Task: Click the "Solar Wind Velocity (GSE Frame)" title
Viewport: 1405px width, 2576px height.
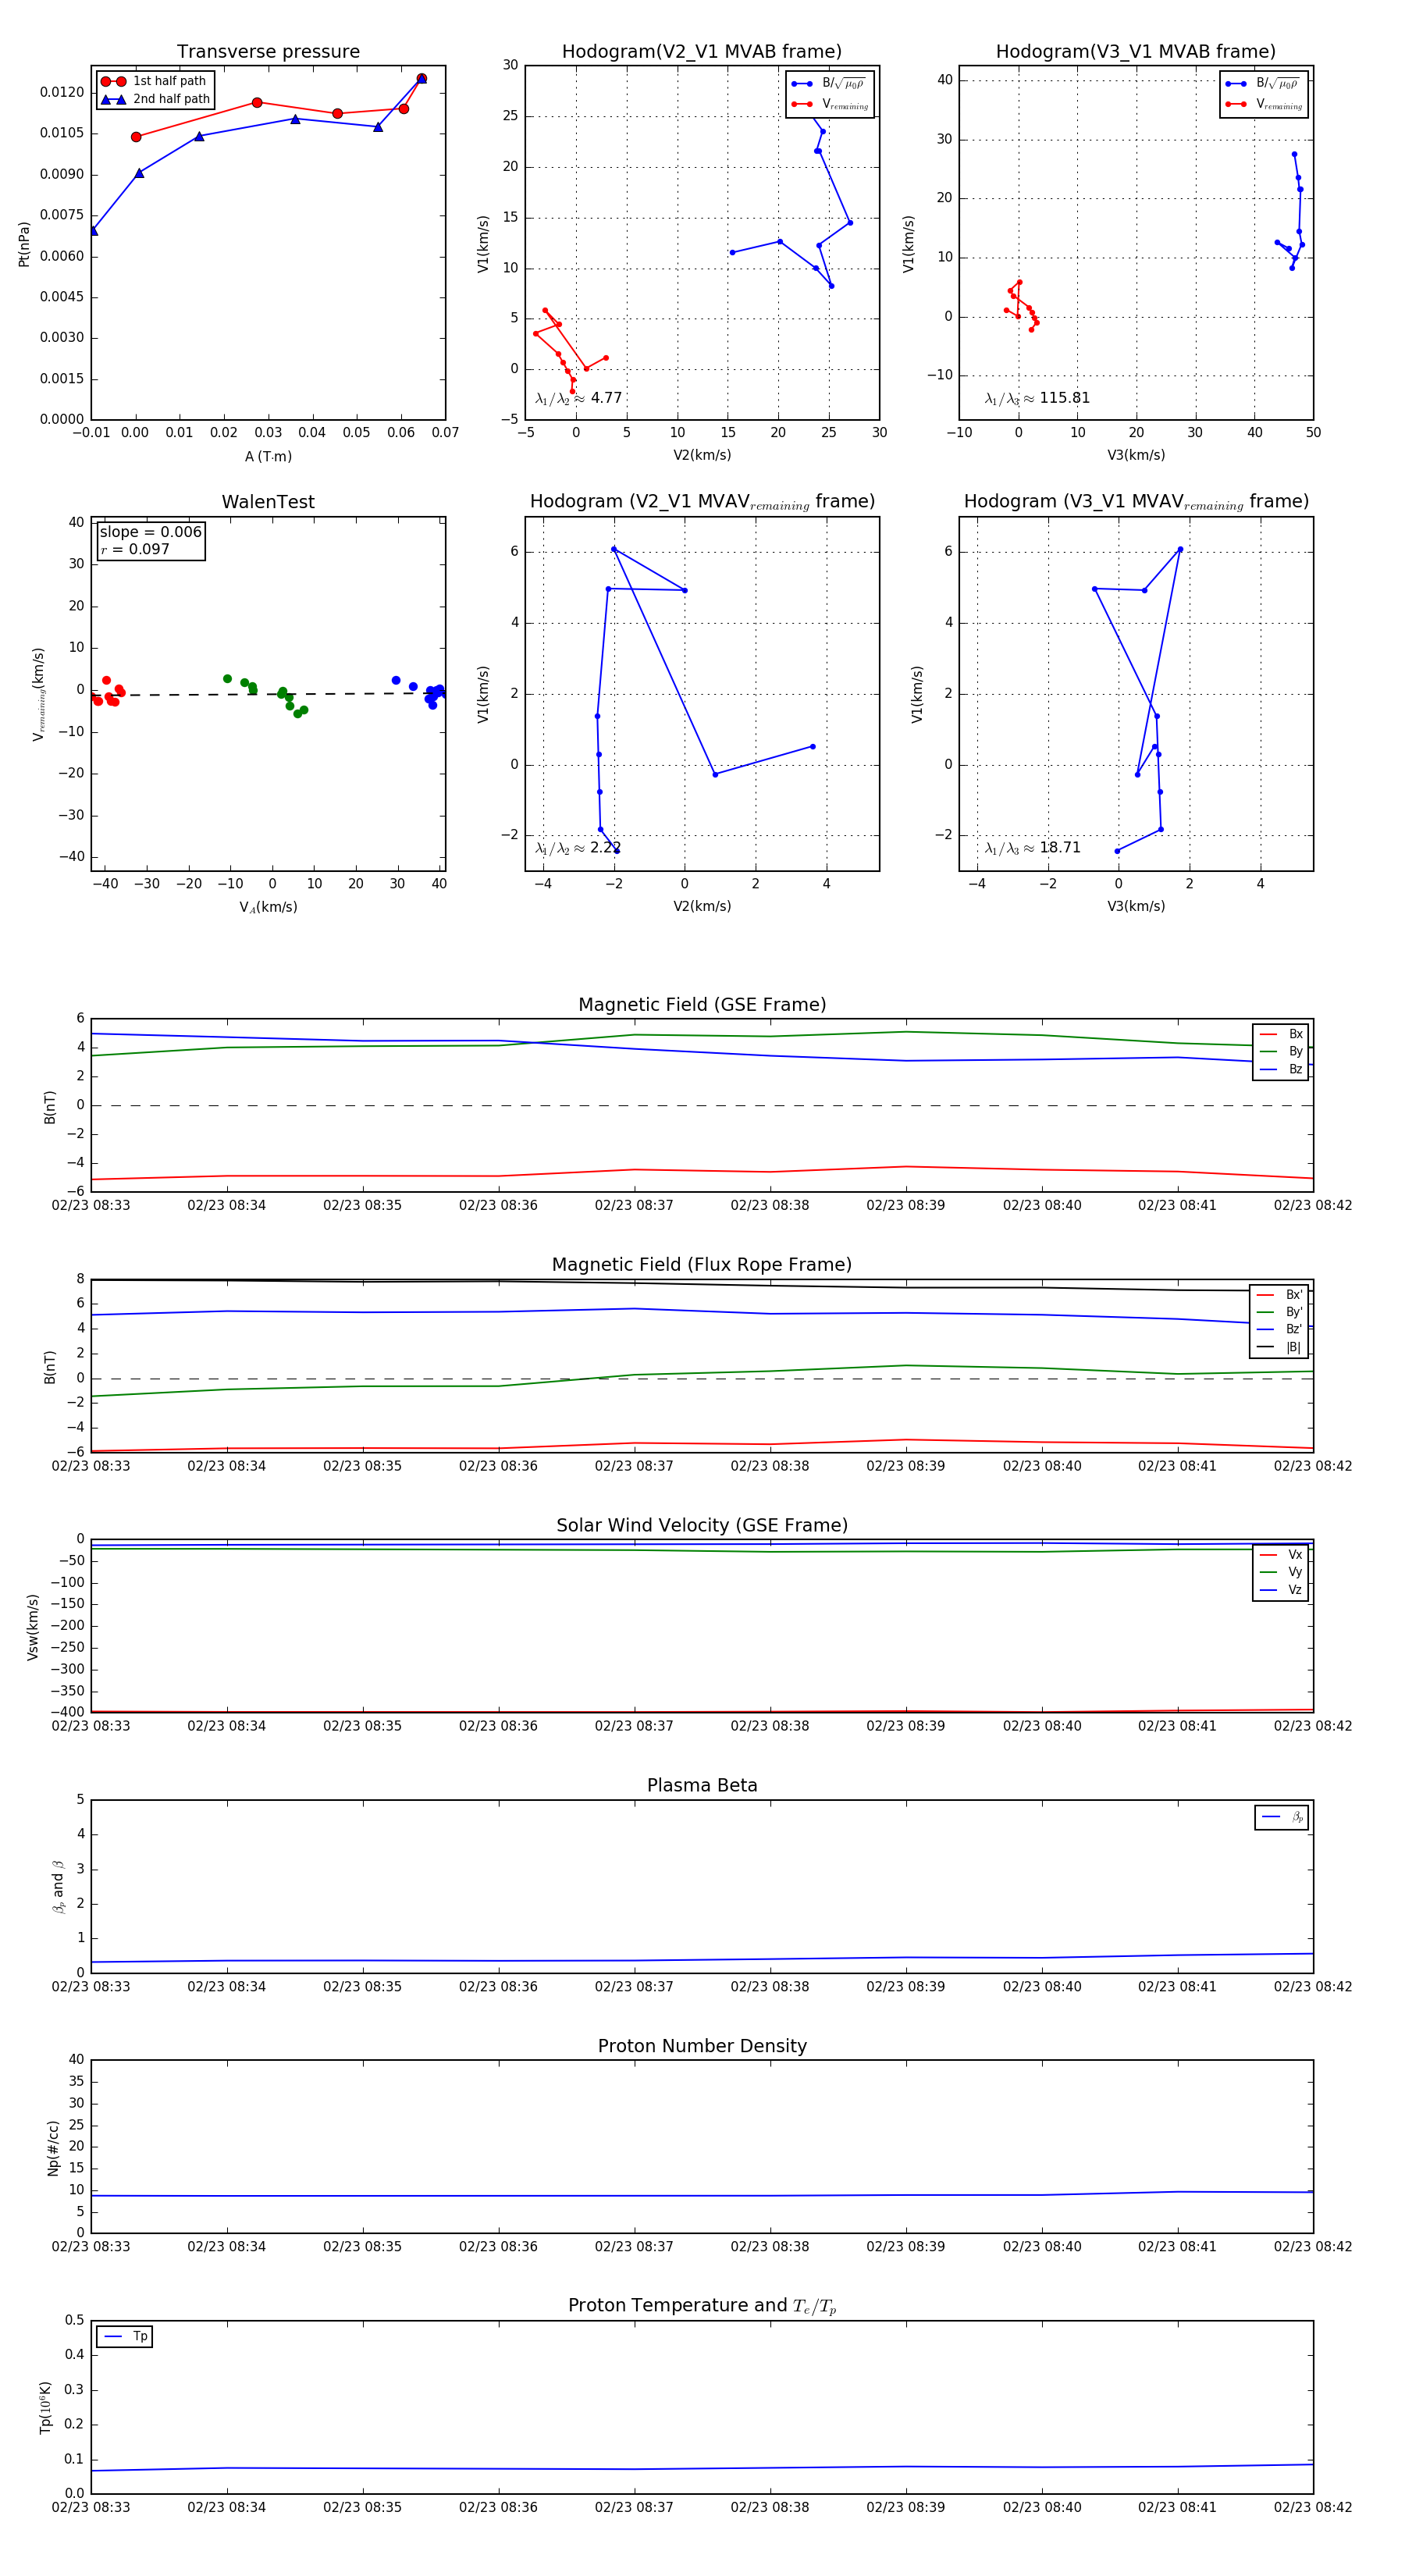Action: point(702,1526)
